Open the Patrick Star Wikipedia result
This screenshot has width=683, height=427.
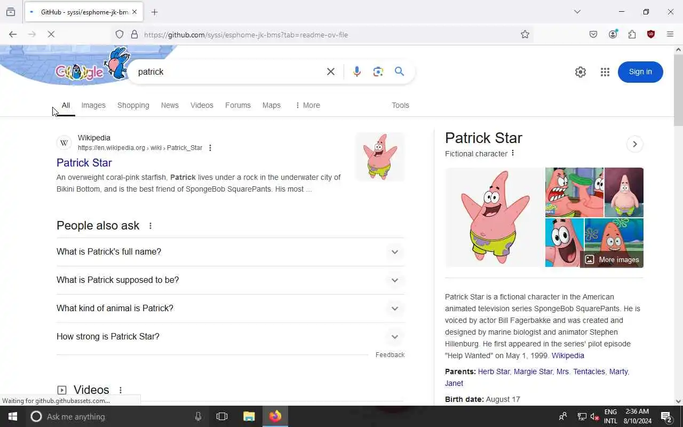(x=84, y=163)
